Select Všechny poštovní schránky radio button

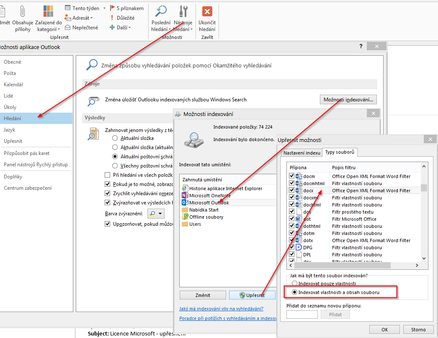coord(115,165)
